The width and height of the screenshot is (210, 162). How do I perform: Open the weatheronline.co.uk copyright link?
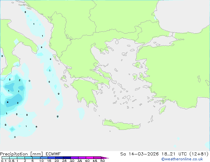tap(182, 159)
